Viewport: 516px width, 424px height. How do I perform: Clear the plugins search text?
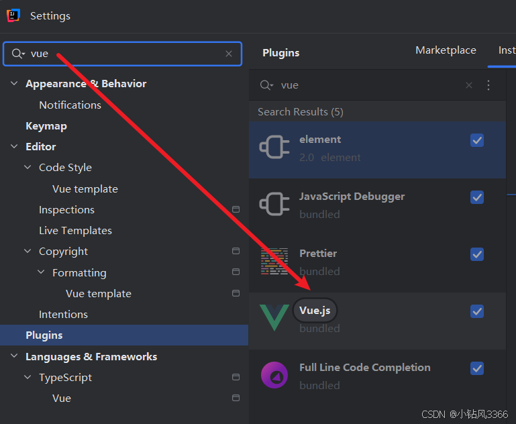[x=469, y=85]
